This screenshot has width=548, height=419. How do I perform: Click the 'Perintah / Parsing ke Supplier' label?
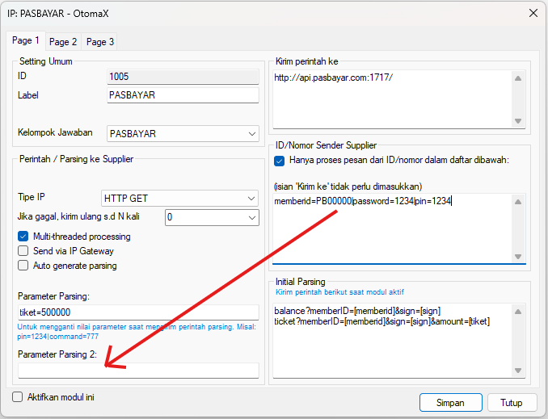pyautogui.click(x=76, y=159)
